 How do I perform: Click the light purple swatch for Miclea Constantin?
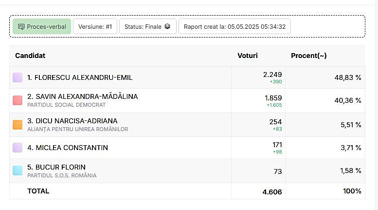[x=18, y=148]
